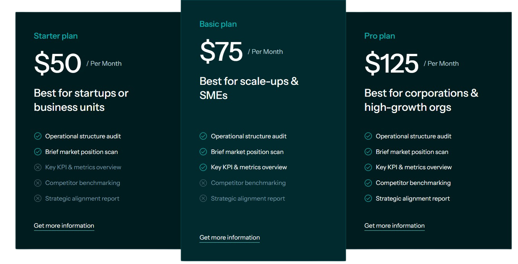Screen dimensions: 518x264
Task: Select the Starter plan heading
Action: (x=56, y=36)
